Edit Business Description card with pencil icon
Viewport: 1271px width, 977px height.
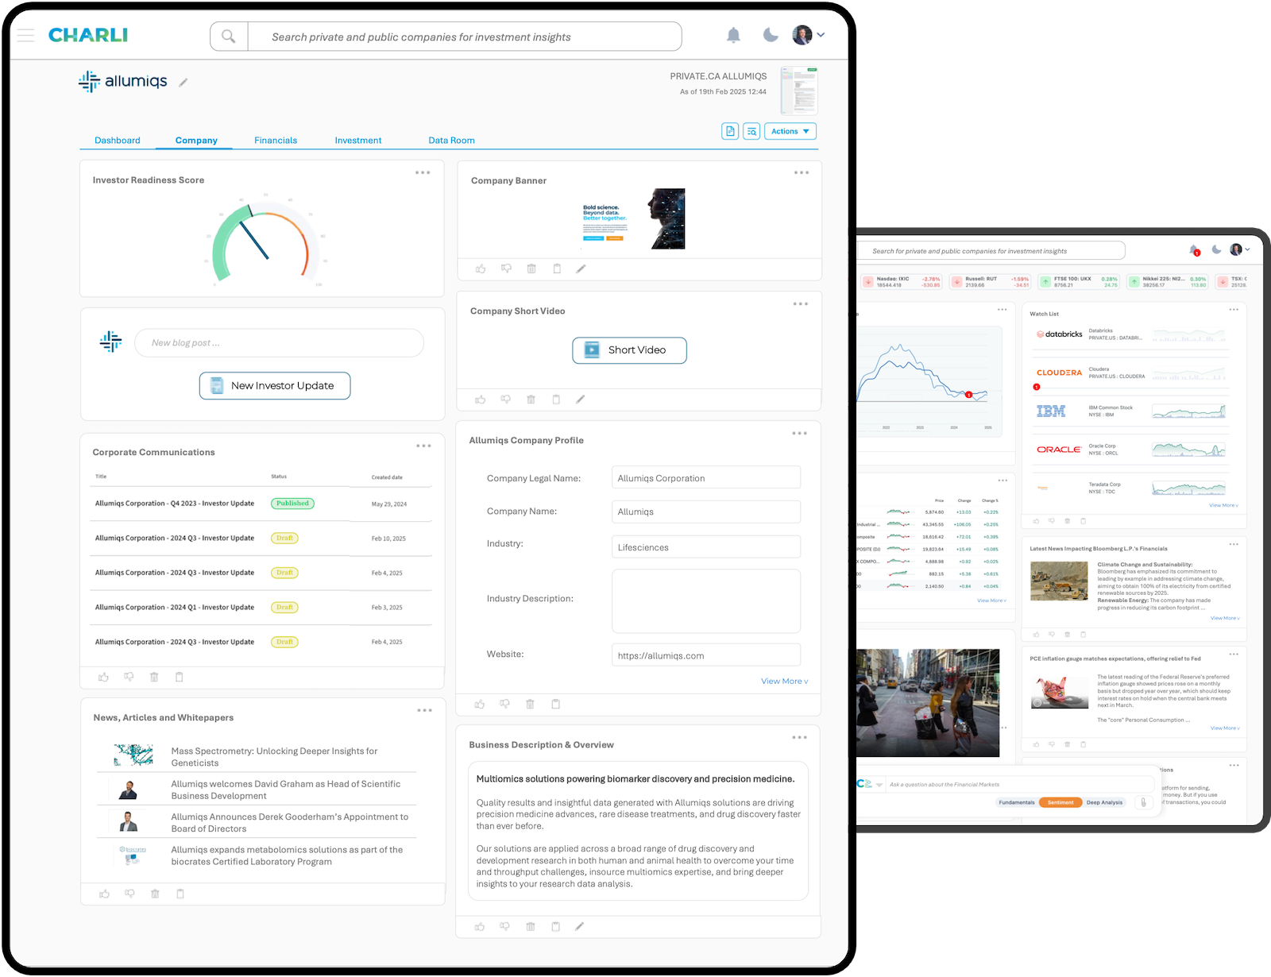(579, 927)
